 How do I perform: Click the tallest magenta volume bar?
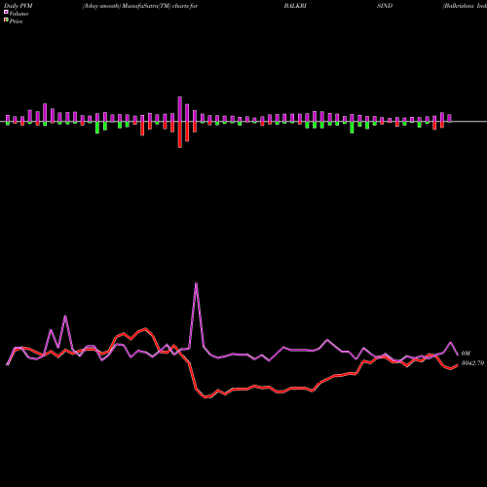coord(180,109)
